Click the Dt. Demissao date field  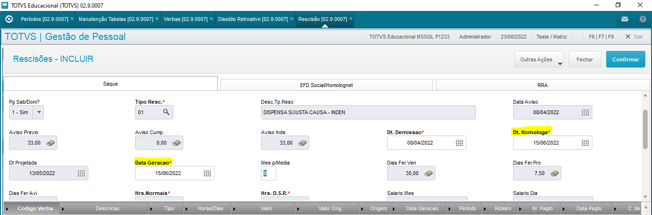[426, 143]
